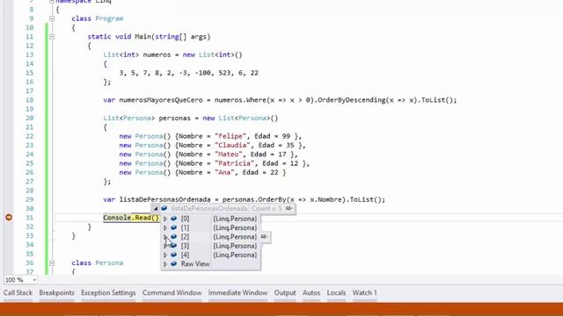This screenshot has width=563, height=316.
Task: Click the listaDePersonasOrdenada variable on line 29
Action: [165, 199]
